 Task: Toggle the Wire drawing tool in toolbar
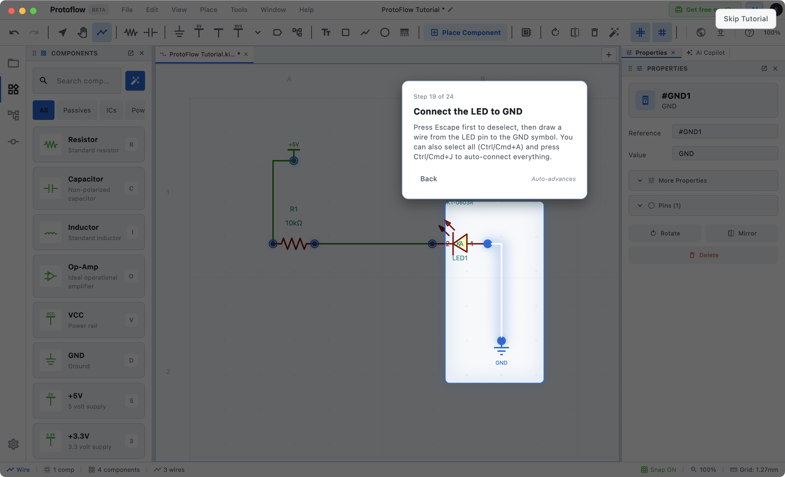click(102, 32)
